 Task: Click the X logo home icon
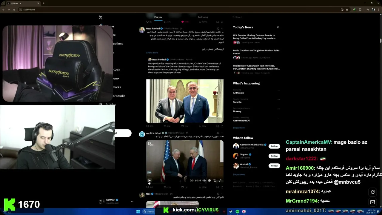(x=101, y=18)
